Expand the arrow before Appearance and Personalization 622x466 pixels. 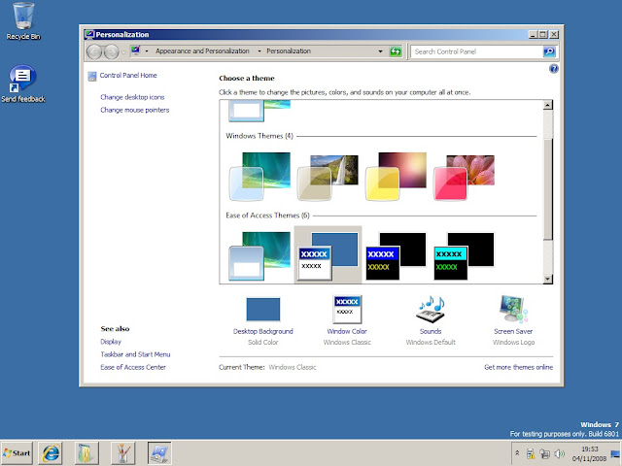147,51
